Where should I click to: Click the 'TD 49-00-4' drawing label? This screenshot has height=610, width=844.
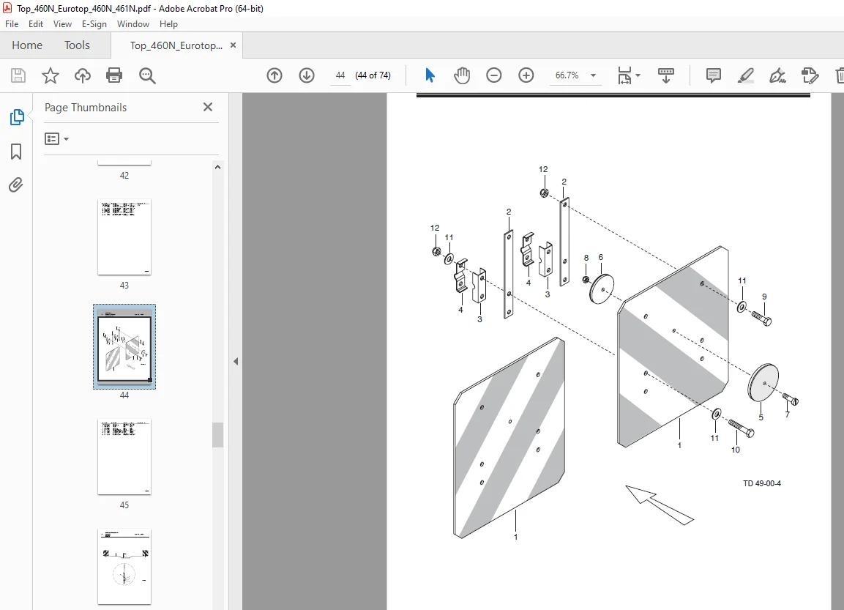761,483
